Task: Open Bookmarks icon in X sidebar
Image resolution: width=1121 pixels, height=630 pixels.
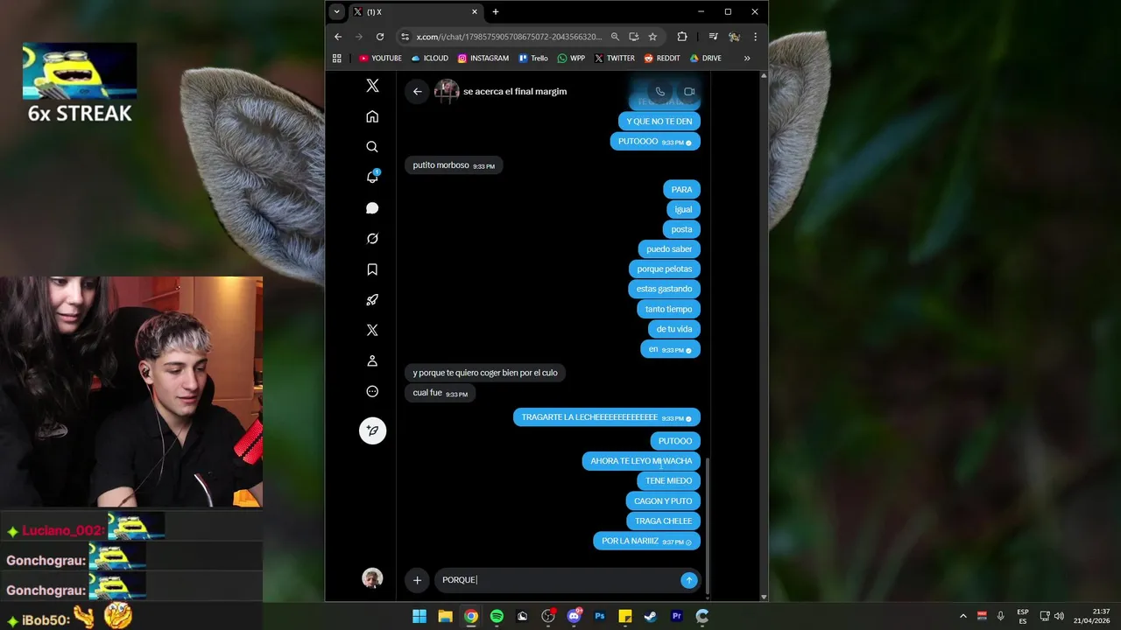Action: pyautogui.click(x=372, y=269)
